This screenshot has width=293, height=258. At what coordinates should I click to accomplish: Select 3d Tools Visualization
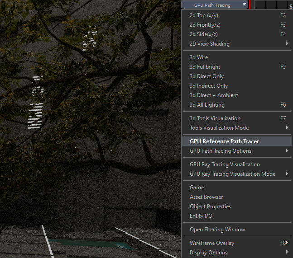click(x=237, y=118)
